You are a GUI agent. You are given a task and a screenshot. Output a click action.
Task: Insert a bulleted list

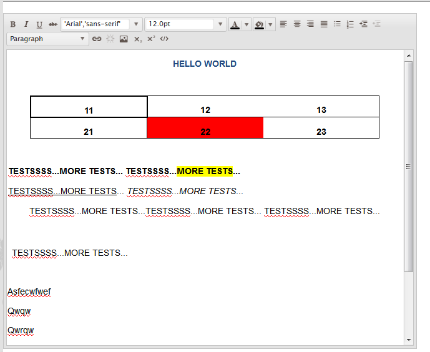pos(337,24)
